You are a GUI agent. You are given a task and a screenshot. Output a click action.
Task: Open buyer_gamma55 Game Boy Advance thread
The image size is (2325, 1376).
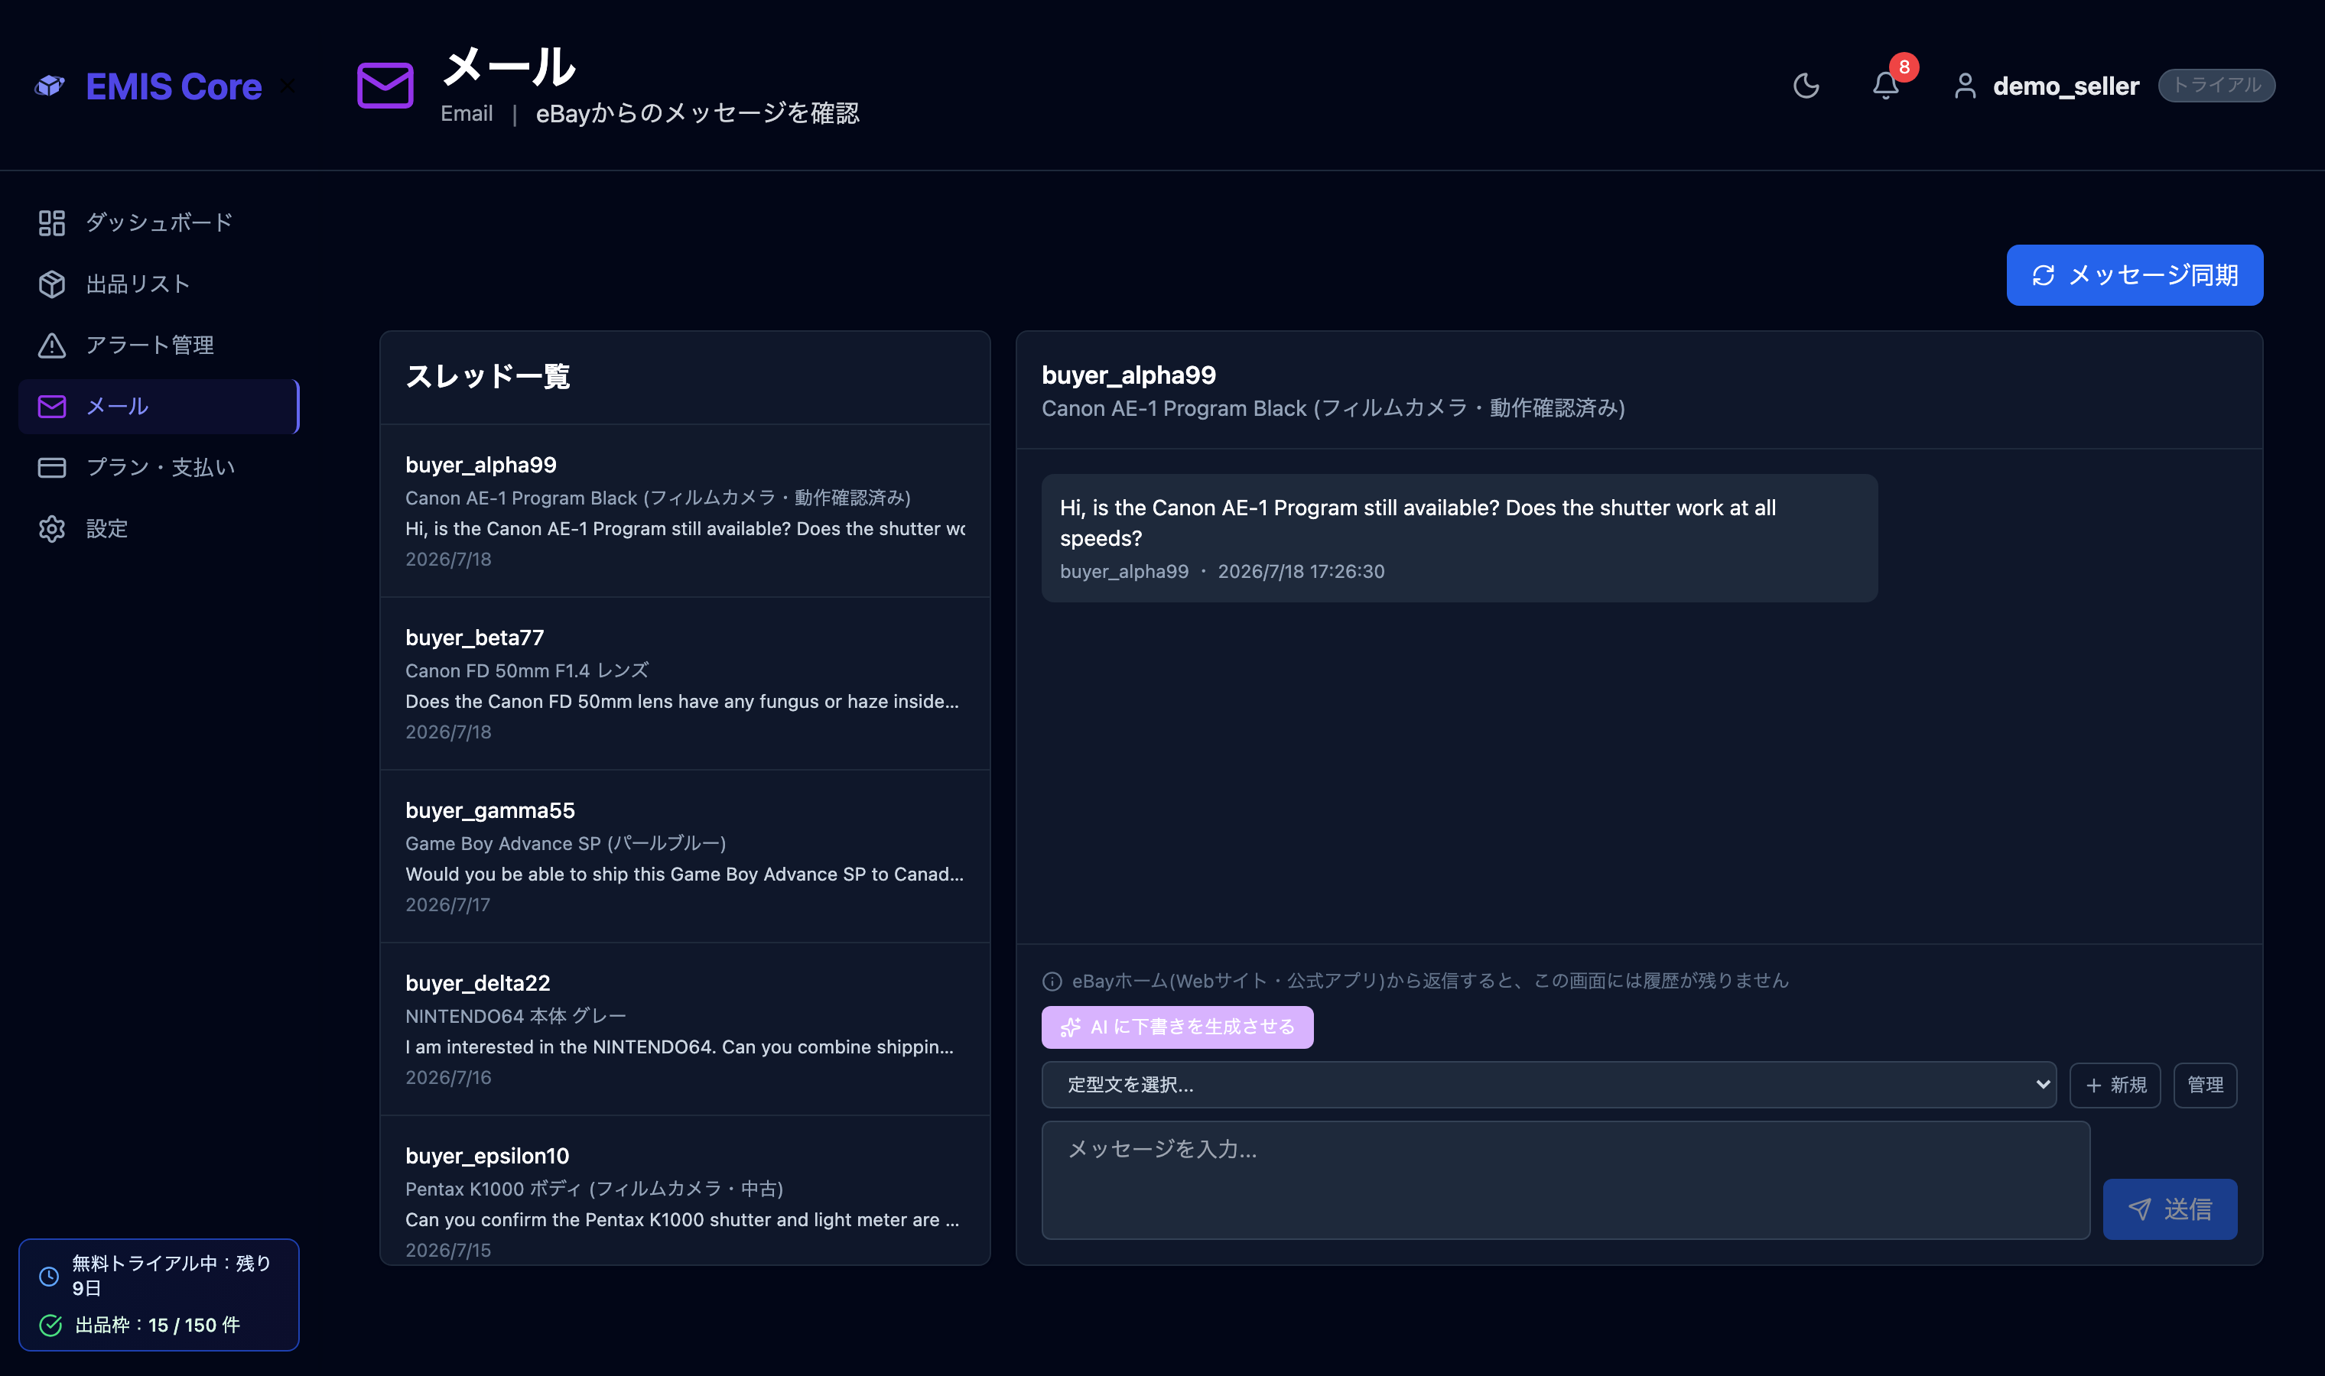[x=684, y=857]
